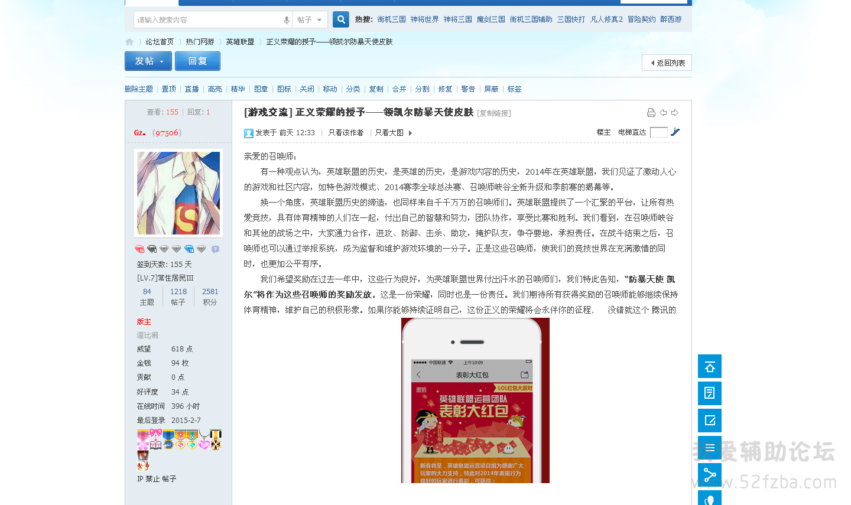Click the blue search magnifier button
The image size is (851, 505).
[x=341, y=19]
